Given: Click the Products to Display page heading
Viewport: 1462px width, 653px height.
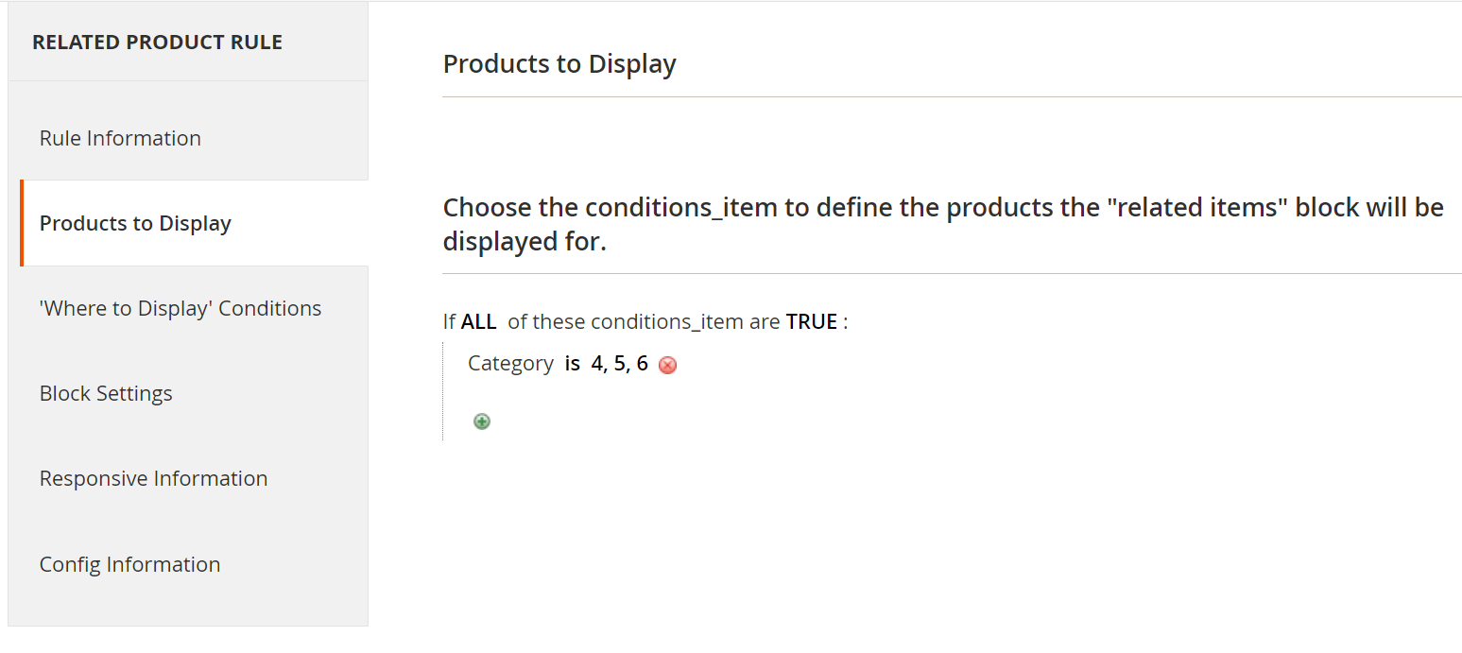Looking at the screenshot, I should coord(559,64).
